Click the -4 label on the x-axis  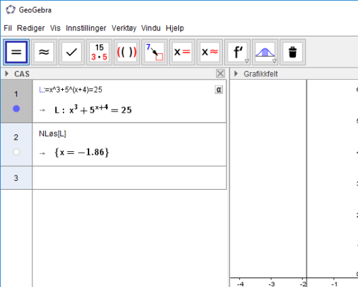click(x=240, y=284)
